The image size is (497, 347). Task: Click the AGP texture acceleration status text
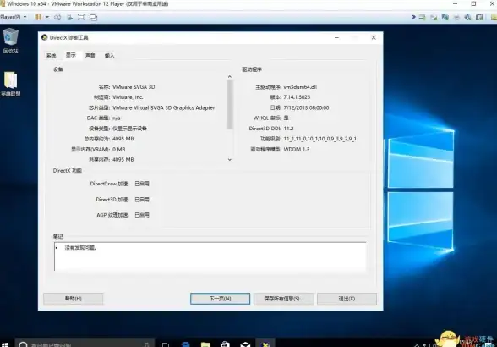point(142,215)
